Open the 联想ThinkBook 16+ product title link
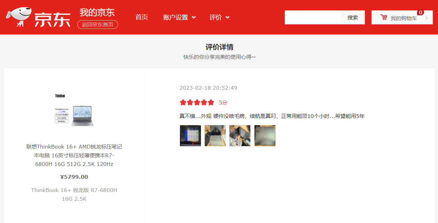Screen dimensions: 438x223 (x=74, y=156)
